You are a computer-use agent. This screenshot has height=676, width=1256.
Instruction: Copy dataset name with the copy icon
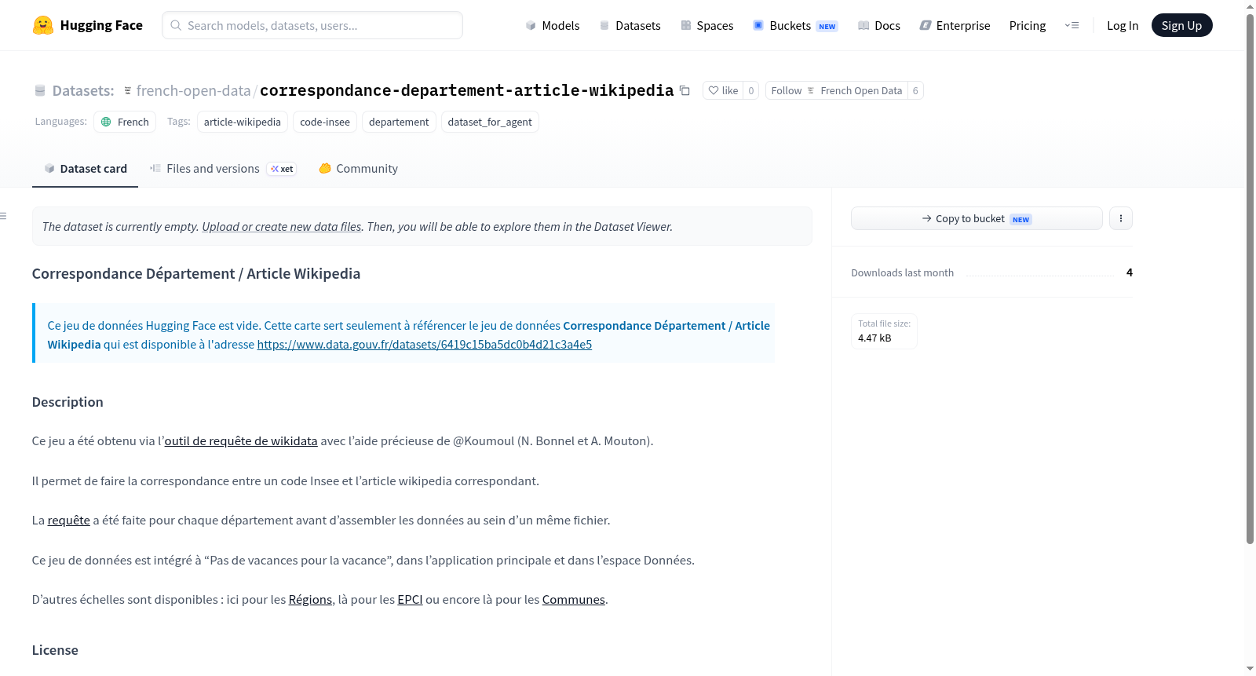click(685, 90)
